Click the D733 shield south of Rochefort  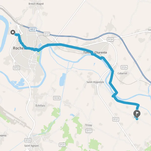16,68
